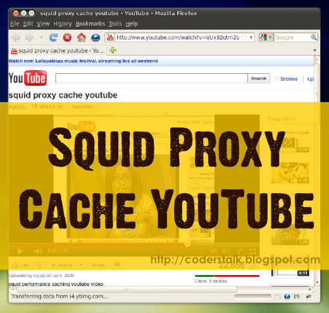Screen dimensions: 329x313
Task: Click the status bar page icon
Action: (x=278, y=297)
